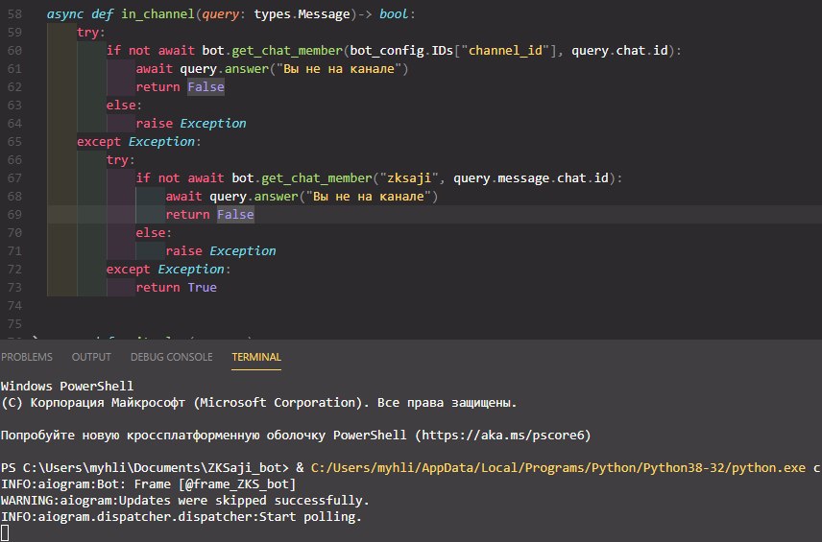822x542 pixels.
Task: Click 'except Exception' on line 72
Action: (165, 270)
